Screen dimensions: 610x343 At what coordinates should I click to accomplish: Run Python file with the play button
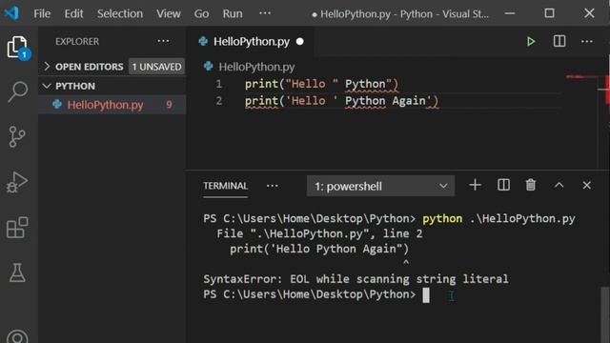point(531,41)
